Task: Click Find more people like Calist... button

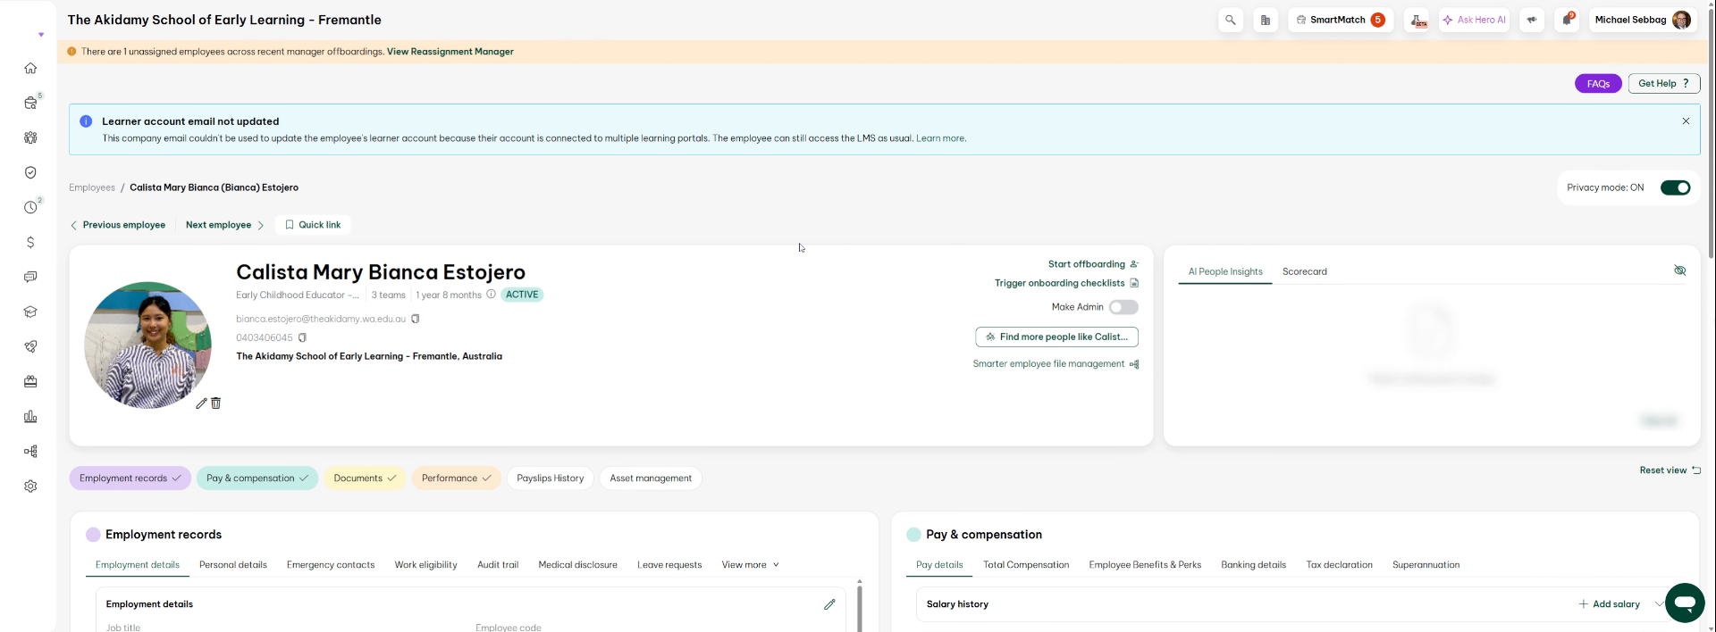Action: pyautogui.click(x=1056, y=337)
